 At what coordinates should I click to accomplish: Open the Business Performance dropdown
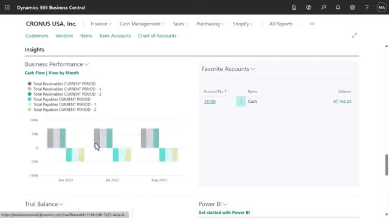[57, 64]
